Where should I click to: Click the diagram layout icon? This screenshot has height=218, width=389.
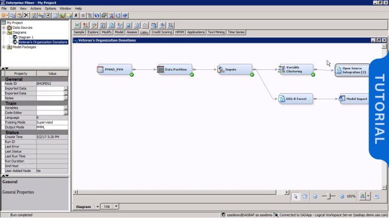point(362,196)
